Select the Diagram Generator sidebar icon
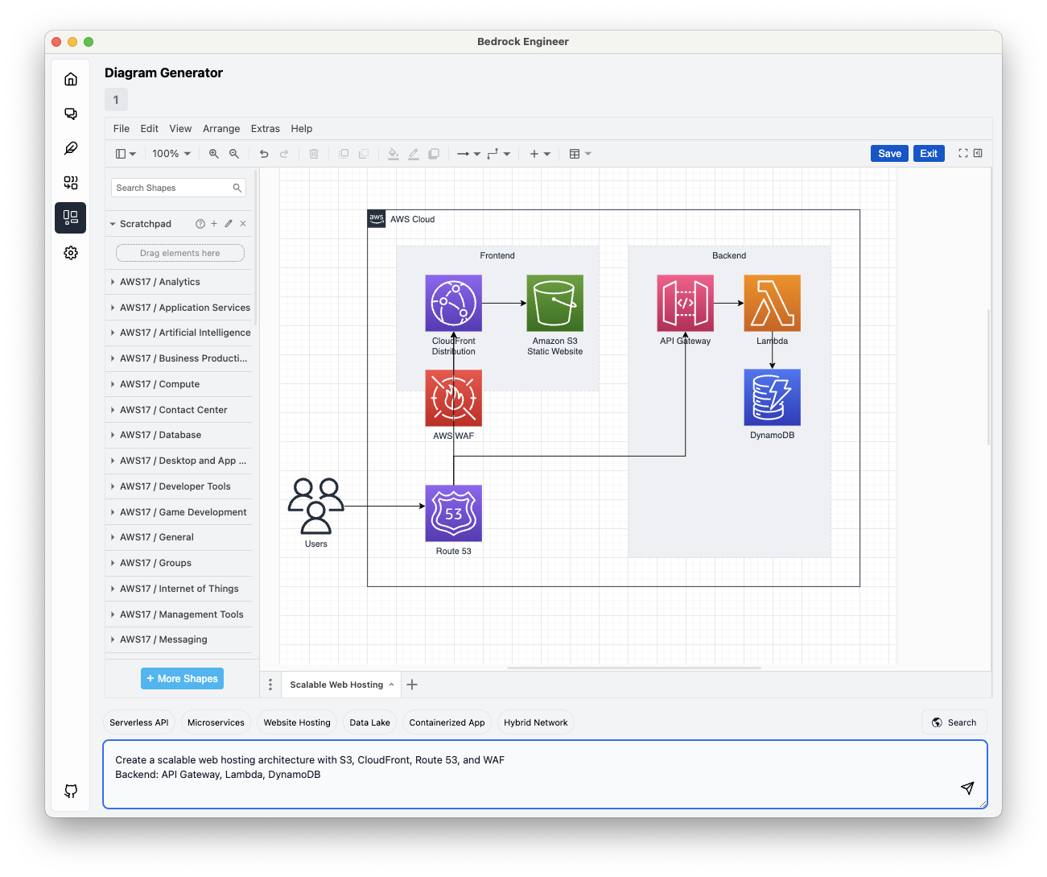 [x=71, y=217]
